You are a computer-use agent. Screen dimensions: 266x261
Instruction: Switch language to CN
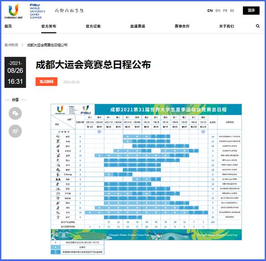[x=210, y=10]
